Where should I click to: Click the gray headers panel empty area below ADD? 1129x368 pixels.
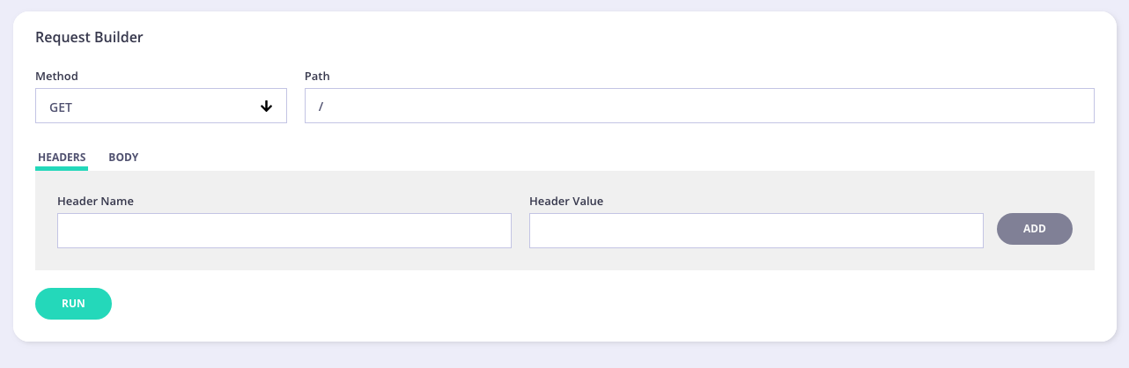coord(1035,258)
